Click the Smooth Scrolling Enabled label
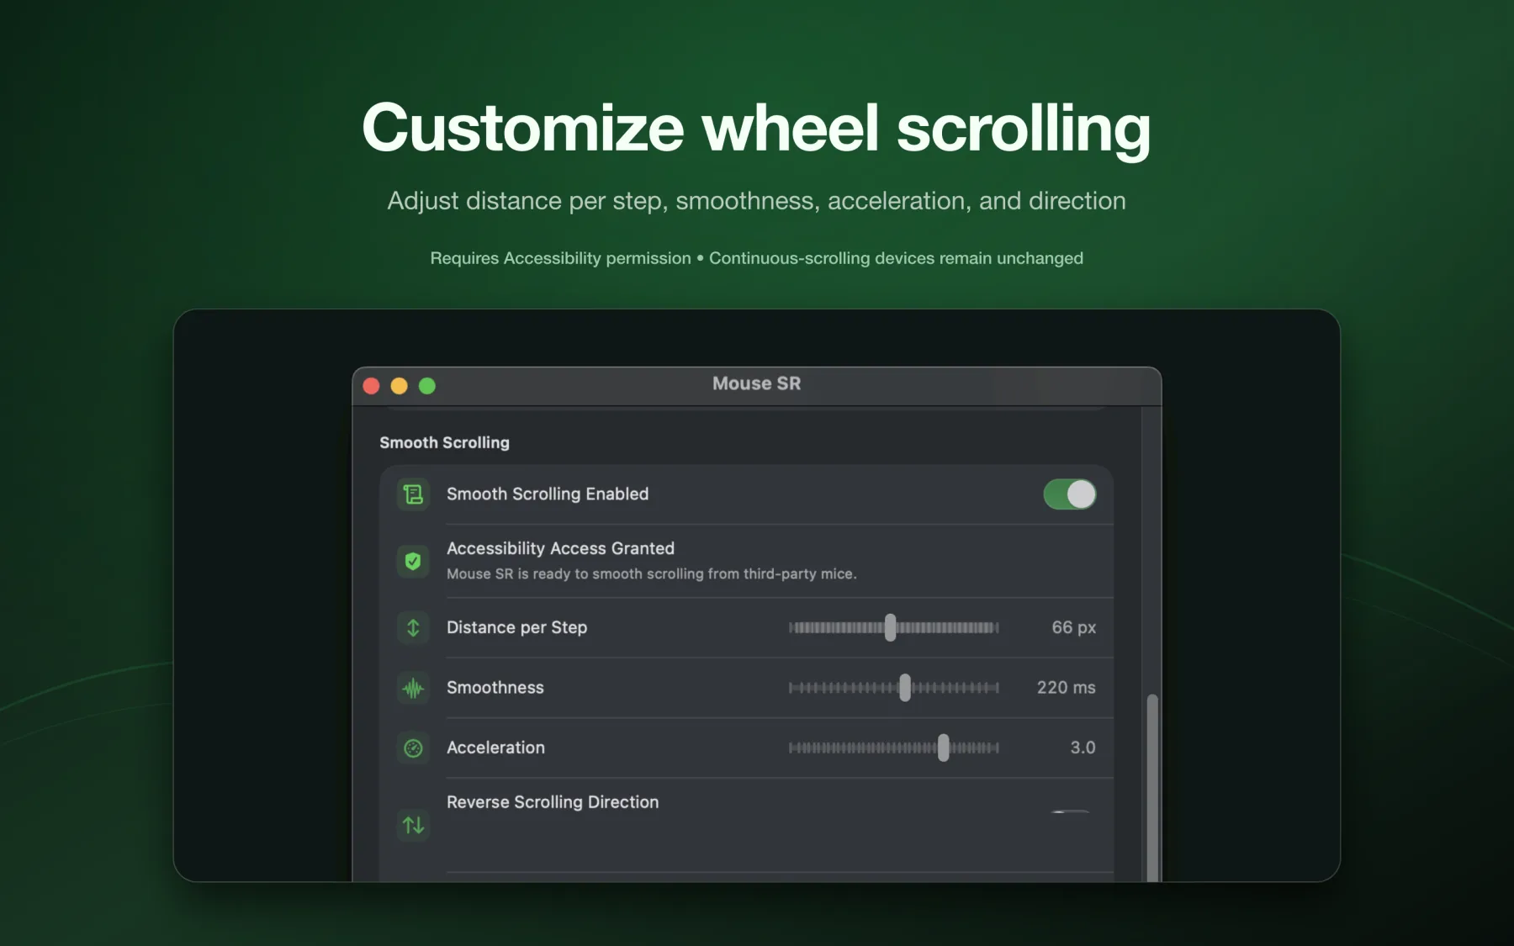This screenshot has height=946, width=1514. pos(548,494)
